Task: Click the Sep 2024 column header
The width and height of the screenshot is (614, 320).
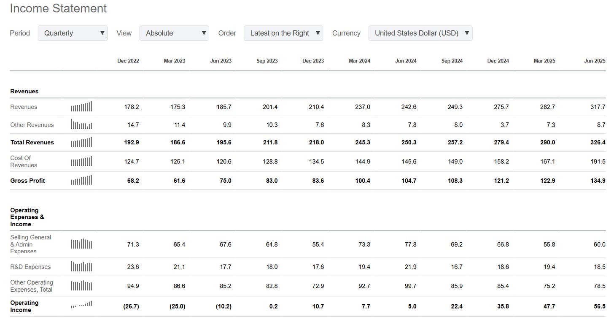Action: (452, 61)
